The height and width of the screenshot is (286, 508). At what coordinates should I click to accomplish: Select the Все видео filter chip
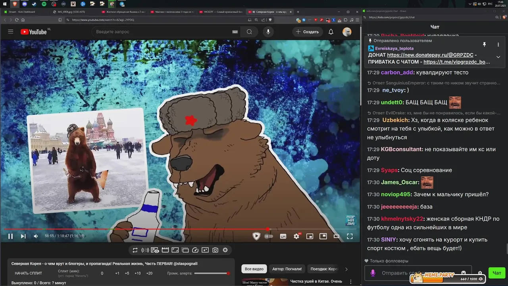(x=254, y=269)
